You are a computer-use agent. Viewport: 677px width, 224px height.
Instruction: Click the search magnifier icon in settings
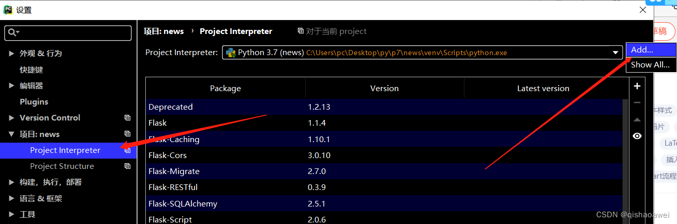pyautogui.click(x=12, y=32)
